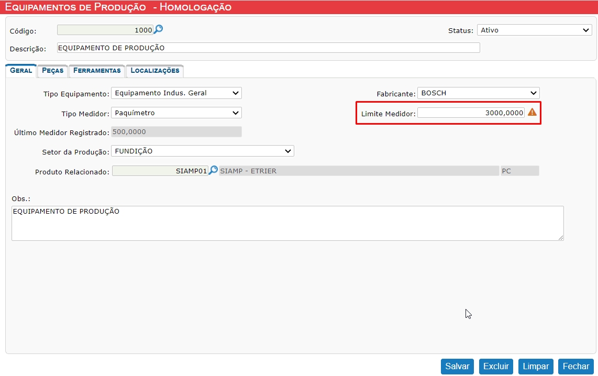Click the Limpar button

click(x=536, y=367)
